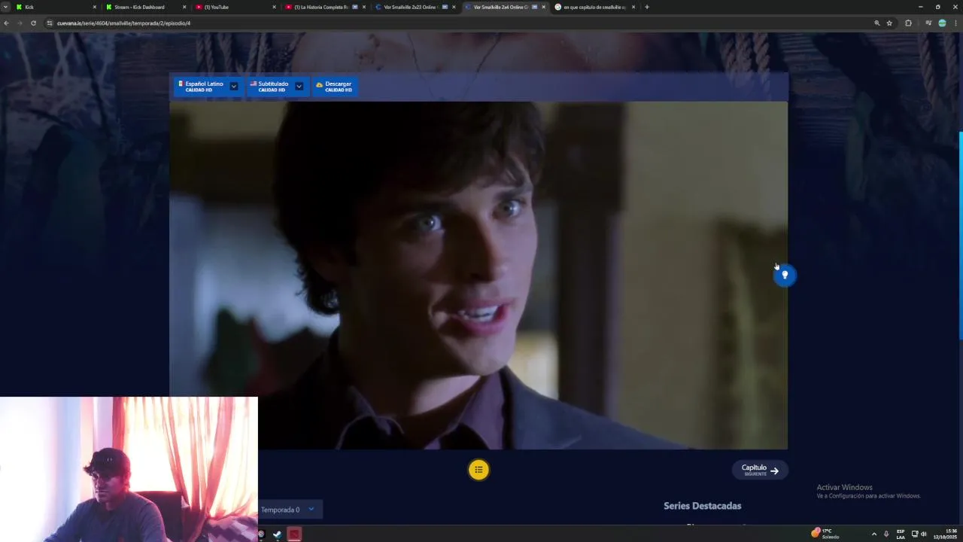Image resolution: width=963 pixels, height=542 pixels.
Task: Click the Series Destacadas heading
Action: [x=702, y=506]
